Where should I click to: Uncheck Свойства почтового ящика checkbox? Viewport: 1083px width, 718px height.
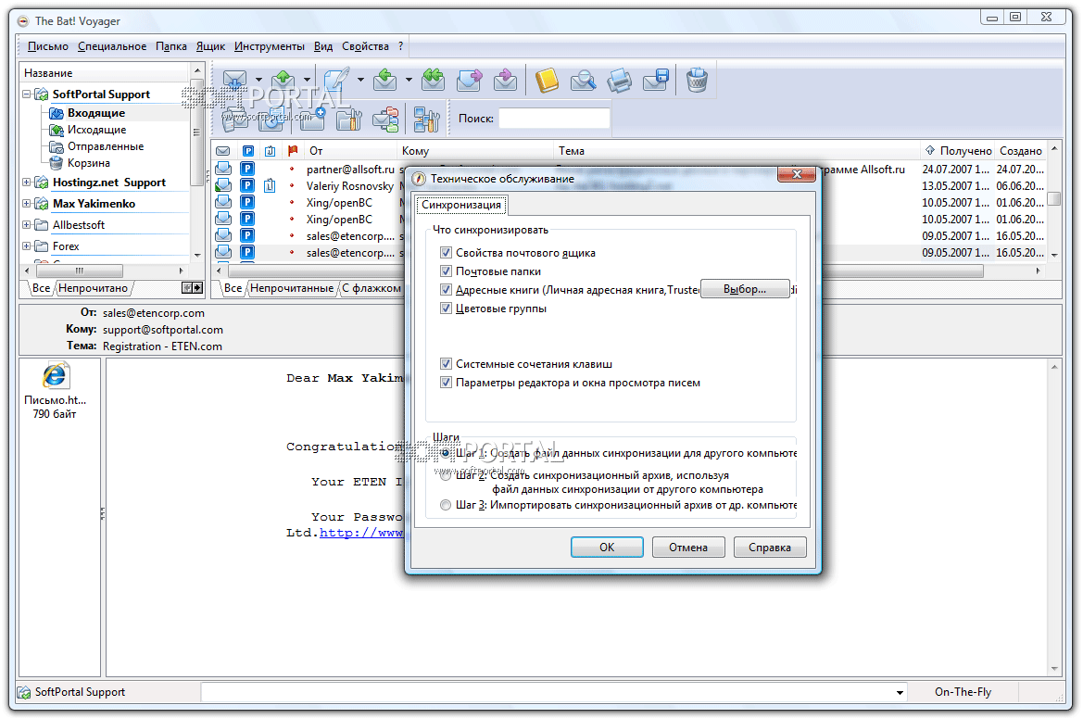coord(447,253)
